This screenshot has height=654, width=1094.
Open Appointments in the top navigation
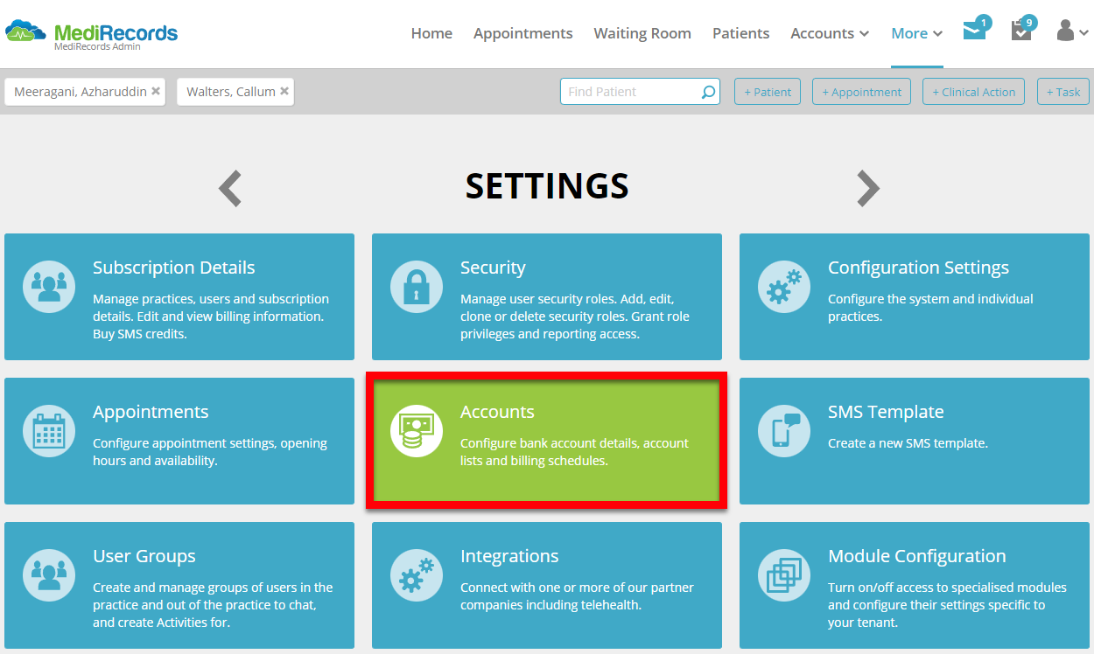pyautogui.click(x=522, y=33)
